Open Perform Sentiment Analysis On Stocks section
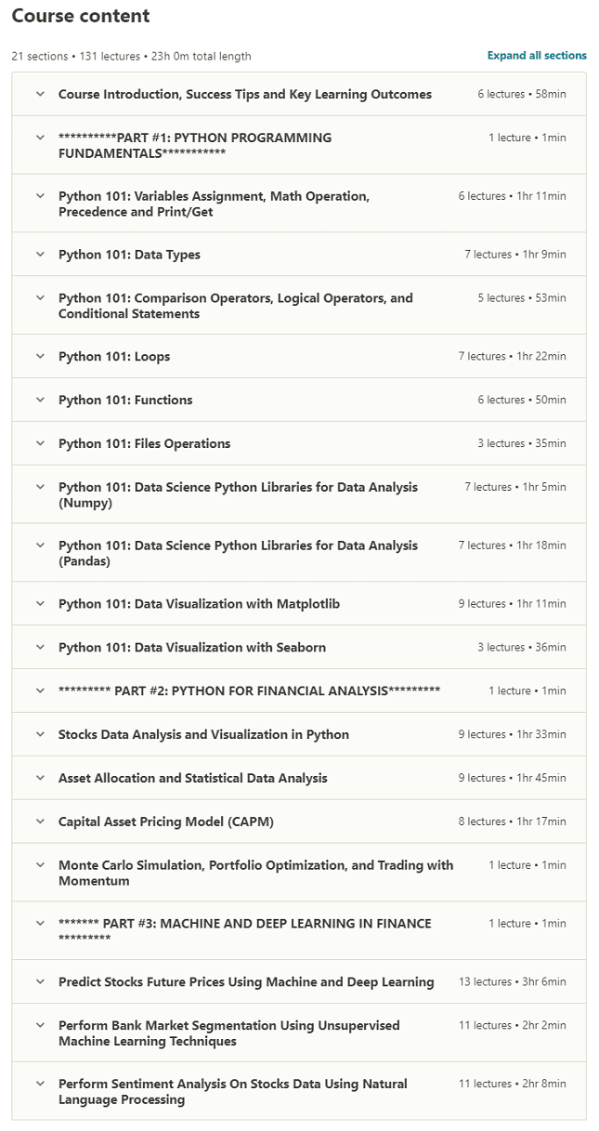 point(232,1091)
